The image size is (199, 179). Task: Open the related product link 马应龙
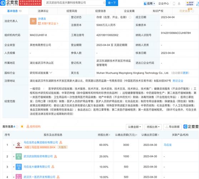168,145
